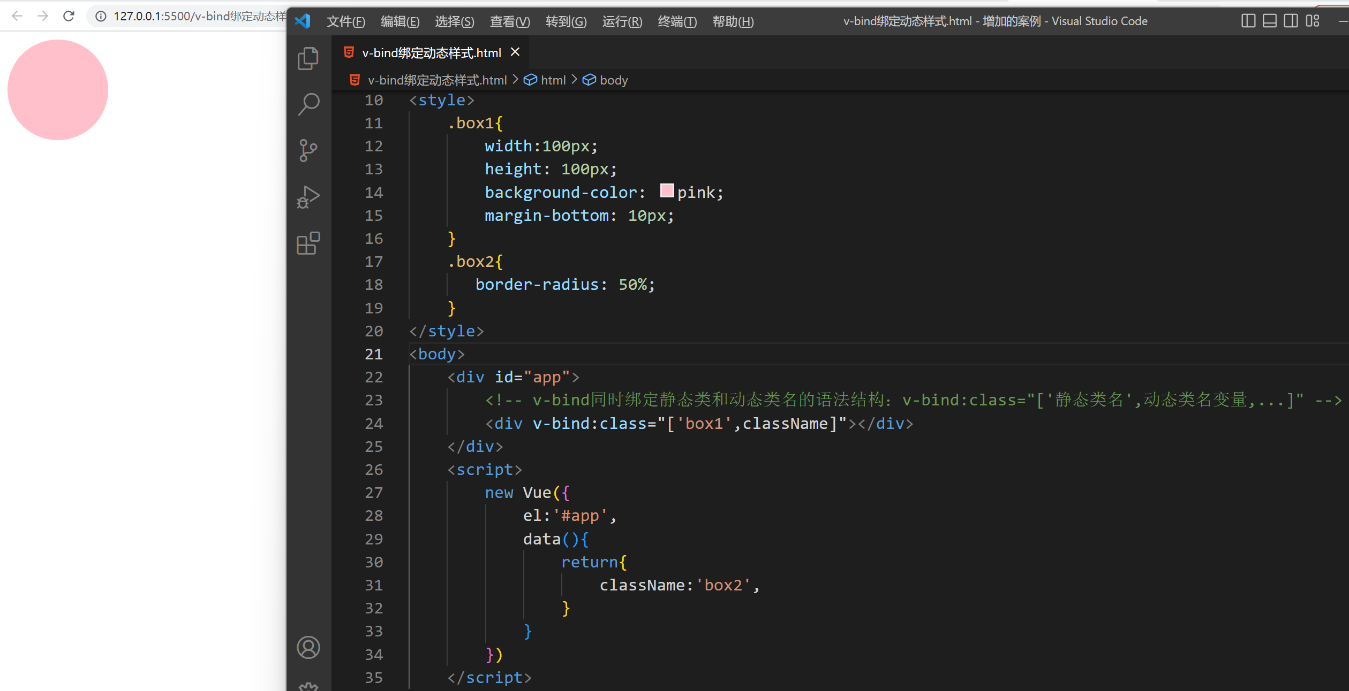Viewport: 1349px width, 691px height.
Task: Open the Run and Debug view
Action: click(308, 197)
